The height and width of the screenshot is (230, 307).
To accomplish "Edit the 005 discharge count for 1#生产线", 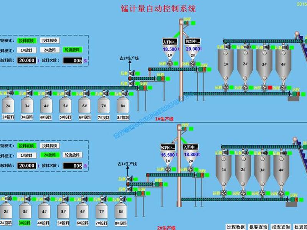I will (x=73, y=61).
